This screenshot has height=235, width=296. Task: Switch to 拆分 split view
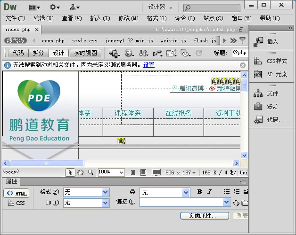[x=38, y=53]
